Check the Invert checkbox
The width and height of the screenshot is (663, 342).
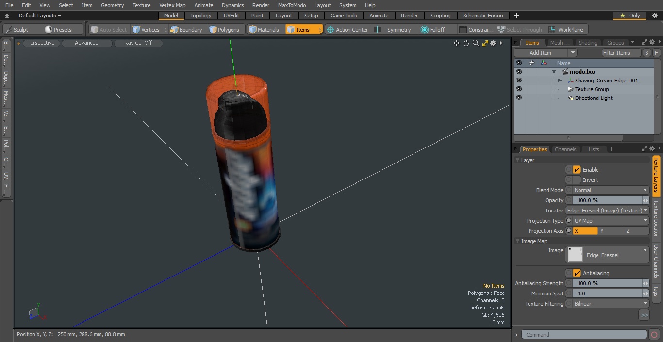[x=577, y=180]
